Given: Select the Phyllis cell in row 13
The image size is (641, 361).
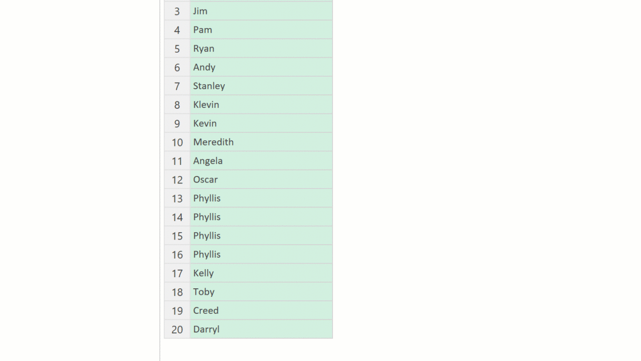Looking at the screenshot, I should [261, 198].
